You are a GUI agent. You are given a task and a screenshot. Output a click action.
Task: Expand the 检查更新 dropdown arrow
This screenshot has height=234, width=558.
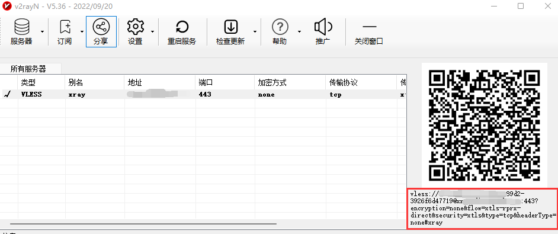click(255, 32)
